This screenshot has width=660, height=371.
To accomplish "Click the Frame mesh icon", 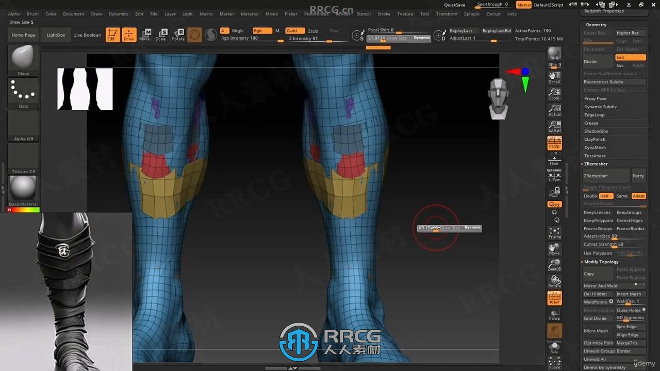I will pos(554,232).
